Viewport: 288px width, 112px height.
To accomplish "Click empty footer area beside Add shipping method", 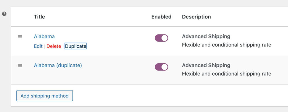I will (x=180, y=96).
